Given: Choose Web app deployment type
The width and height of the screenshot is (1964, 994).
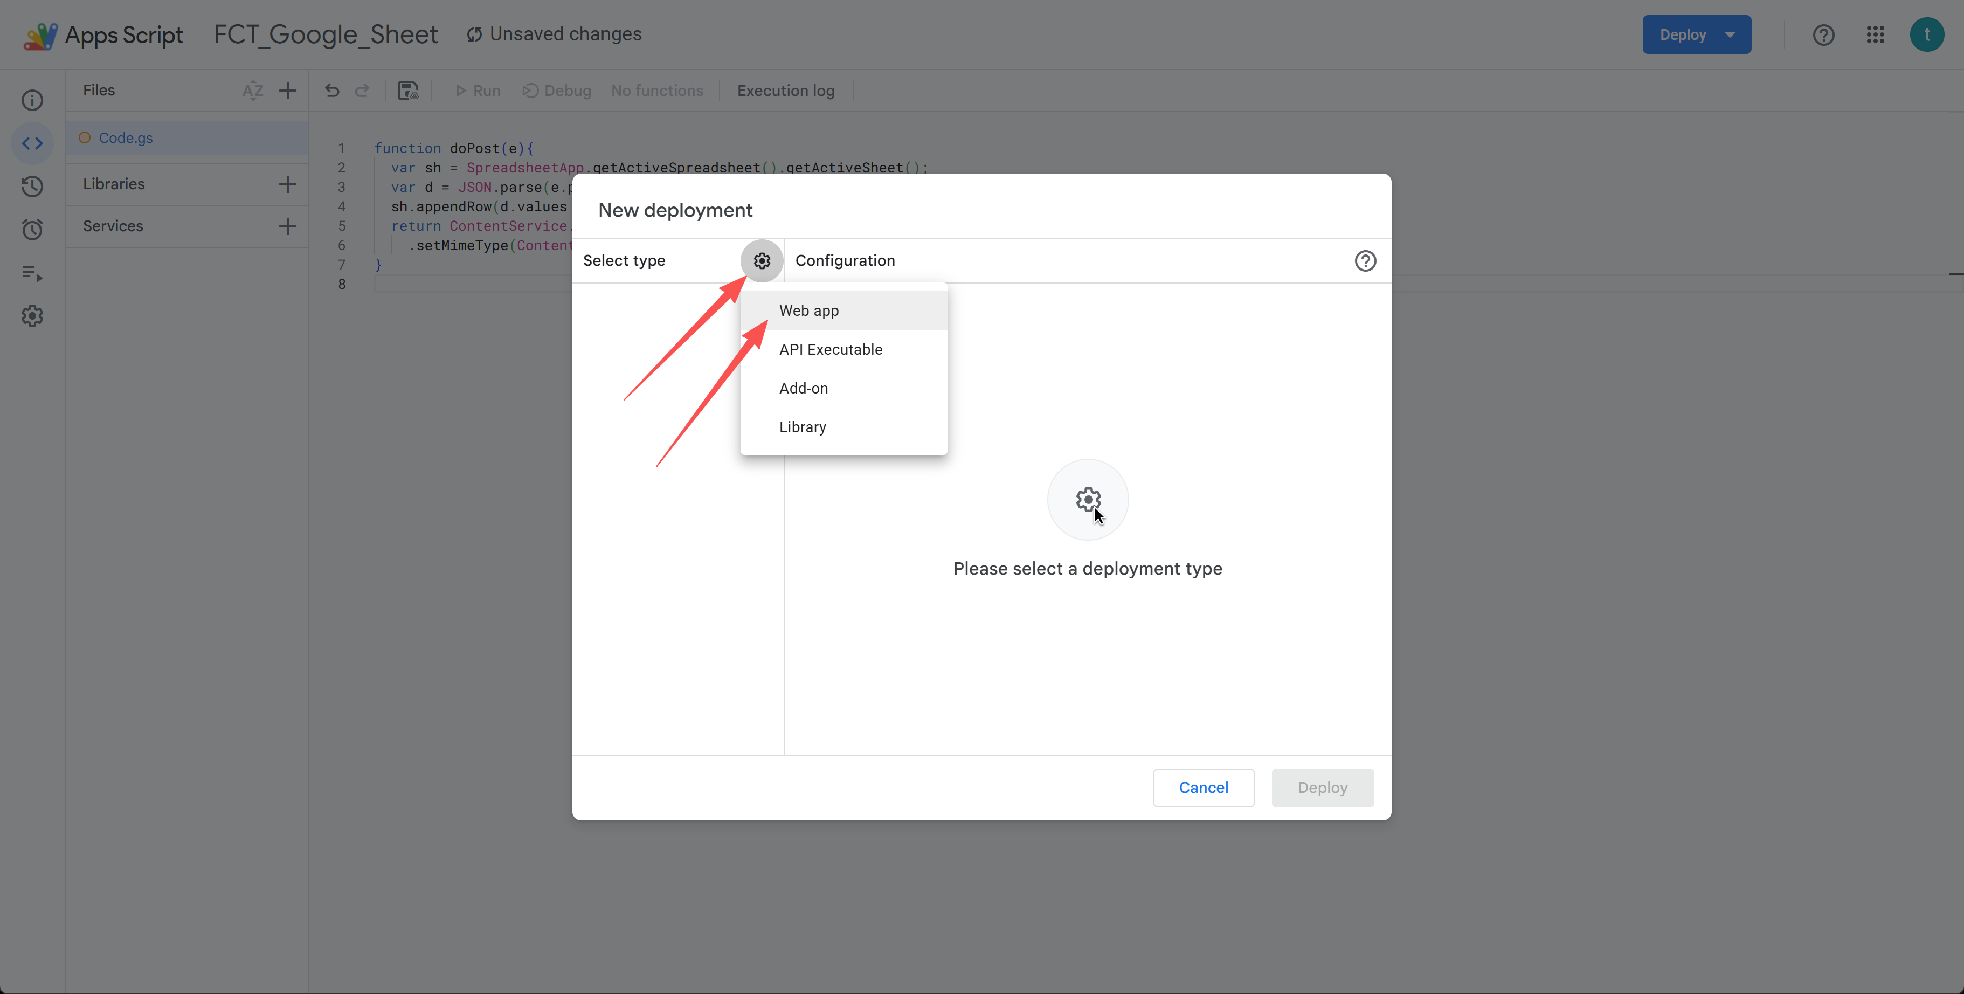Looking at the screenshot, I should click(843, 310).
